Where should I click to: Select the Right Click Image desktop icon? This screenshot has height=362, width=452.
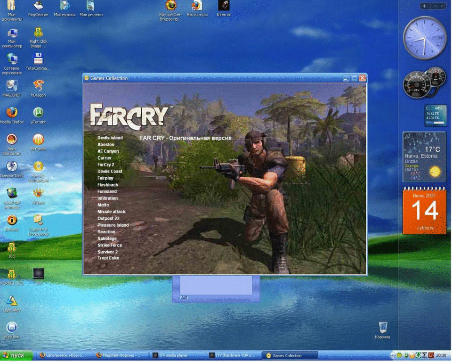tap(38, 38)
